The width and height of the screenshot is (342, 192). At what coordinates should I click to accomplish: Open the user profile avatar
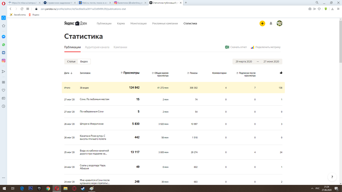coord(280,24)
